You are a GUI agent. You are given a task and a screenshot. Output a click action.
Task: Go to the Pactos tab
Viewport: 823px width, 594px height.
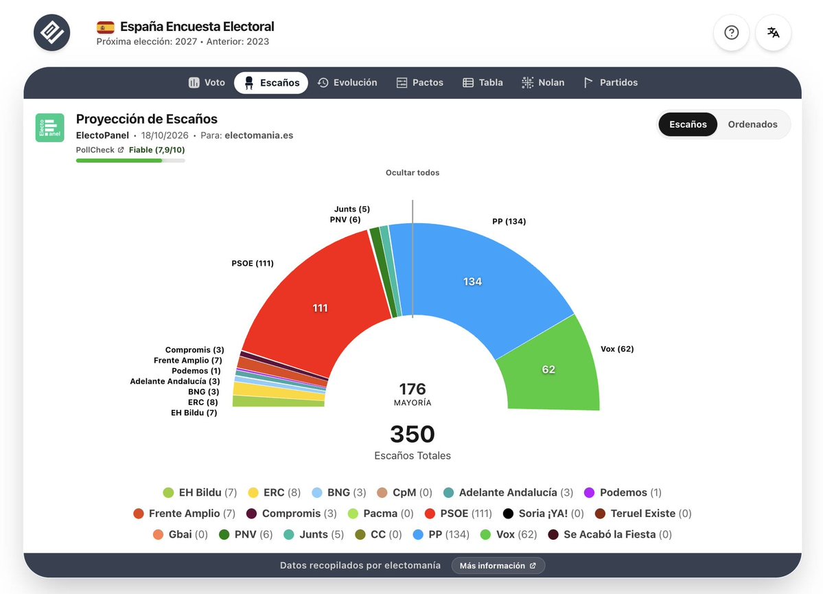[420, 82]
